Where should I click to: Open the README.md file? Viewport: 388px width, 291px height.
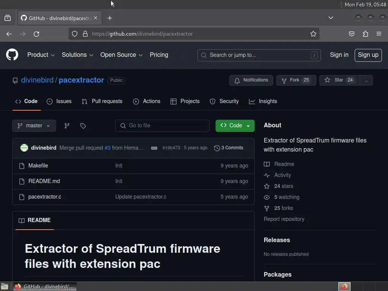[x=44, y=181]
